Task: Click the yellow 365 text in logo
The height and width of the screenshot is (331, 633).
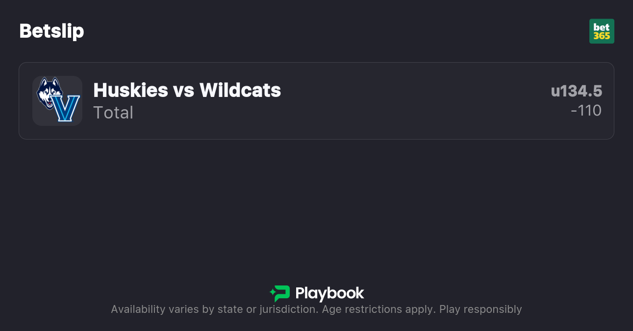Action: (602, 36)
